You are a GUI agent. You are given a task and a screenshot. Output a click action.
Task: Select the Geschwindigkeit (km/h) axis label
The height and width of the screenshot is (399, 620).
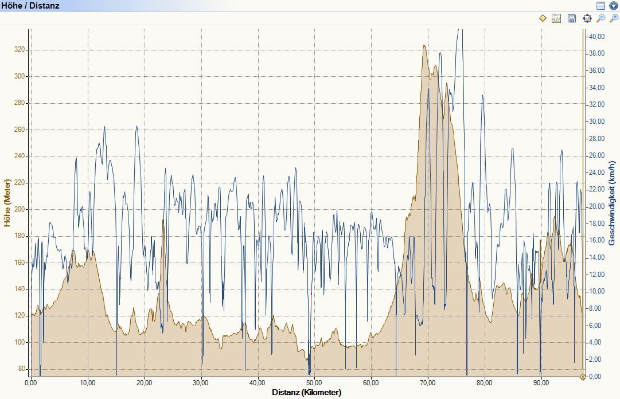[x=612, y=201]
